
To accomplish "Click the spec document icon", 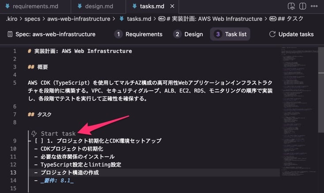I will coord(10,34).
